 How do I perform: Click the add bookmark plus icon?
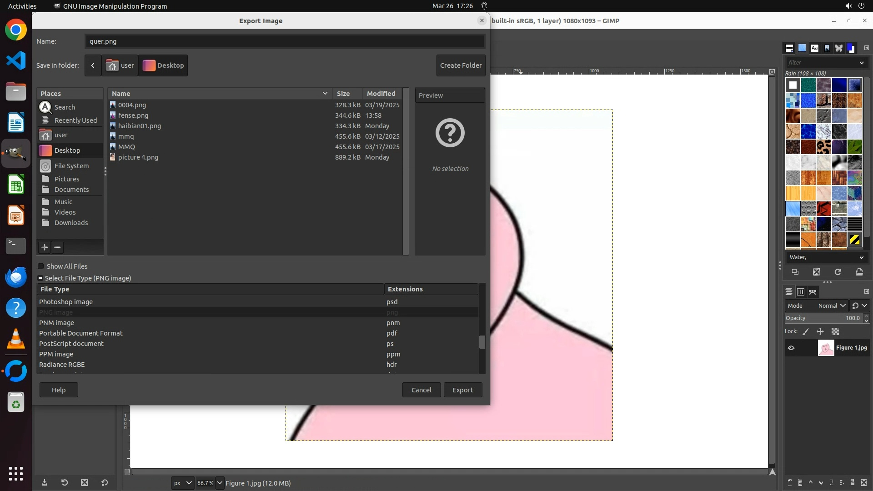tap(45, 247)
